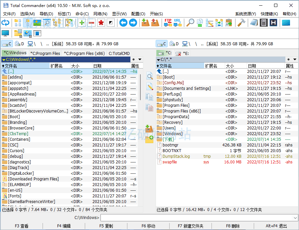The width and height of the screenshot is (299, 230).
Task: Show the directory tree view
Action: [x=57, y=23]
